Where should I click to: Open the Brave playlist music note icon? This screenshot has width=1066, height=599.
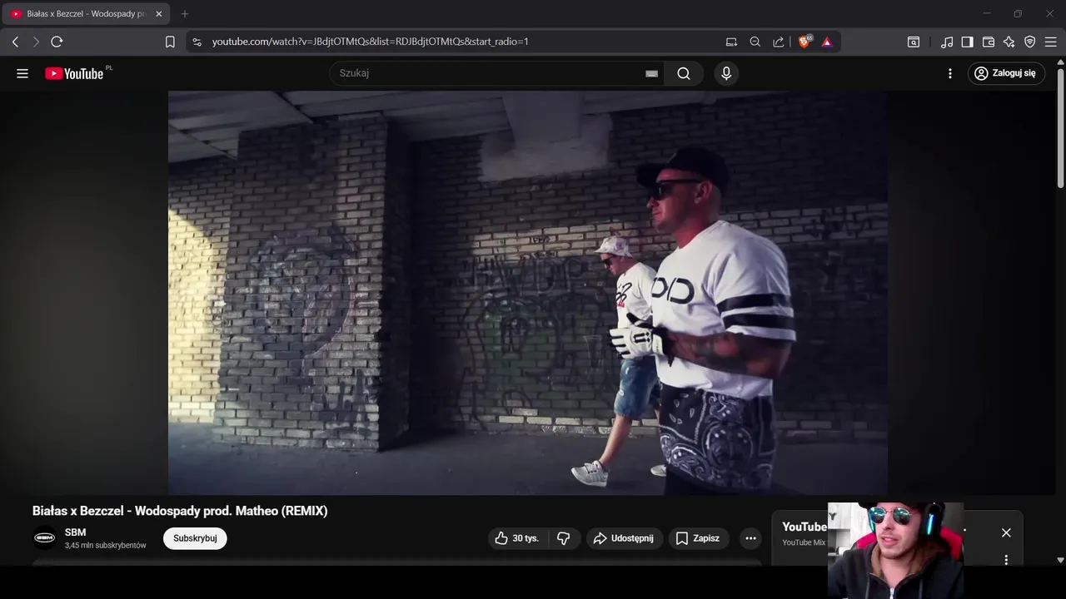(x=947, y=42)
